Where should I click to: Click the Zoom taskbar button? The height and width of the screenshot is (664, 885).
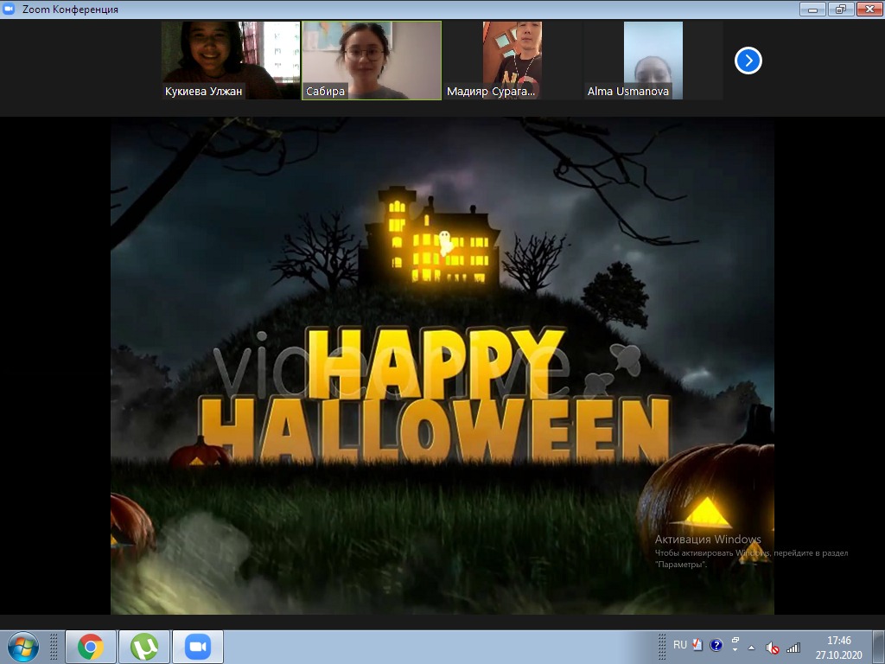coord(198,647)
